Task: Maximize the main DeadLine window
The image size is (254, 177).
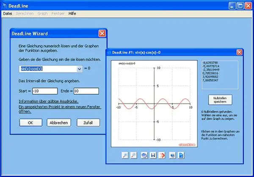Action: click(x=240, y=6)
